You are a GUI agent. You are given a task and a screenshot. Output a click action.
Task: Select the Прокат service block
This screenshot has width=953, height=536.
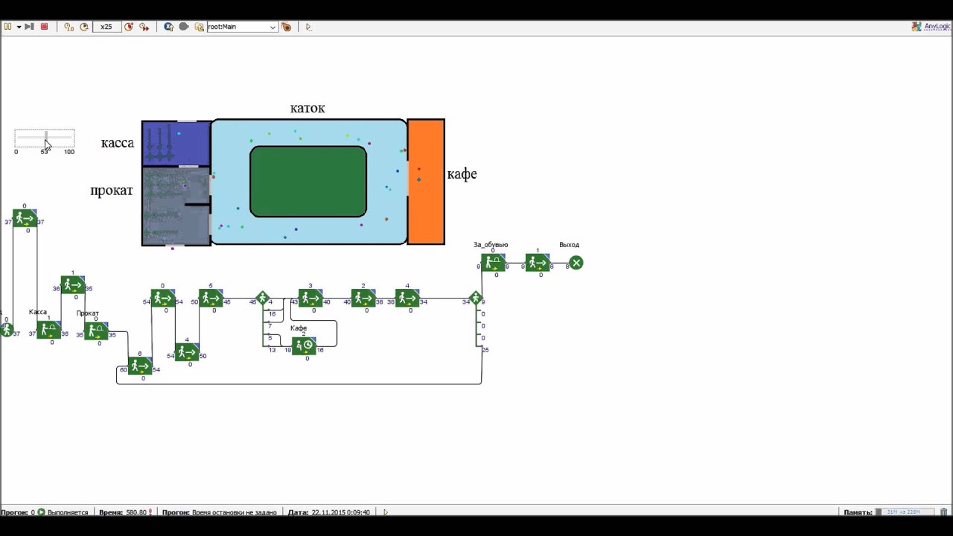pyautogui.click(x=96, y=331)
